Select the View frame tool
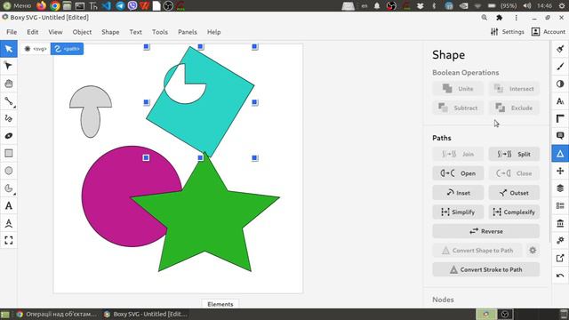The image size is (569, 320). (9, 240)
